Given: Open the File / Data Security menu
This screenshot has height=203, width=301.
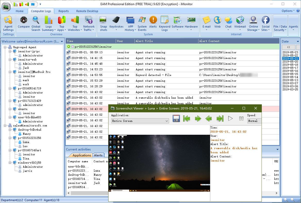Looking at the screenshot, I should (x=280, y=28).
